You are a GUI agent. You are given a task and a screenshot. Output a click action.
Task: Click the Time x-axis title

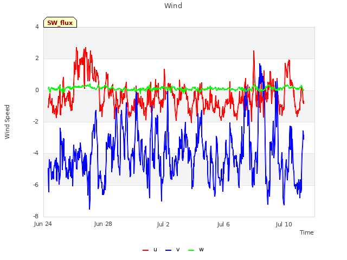[x=307, y=232]
